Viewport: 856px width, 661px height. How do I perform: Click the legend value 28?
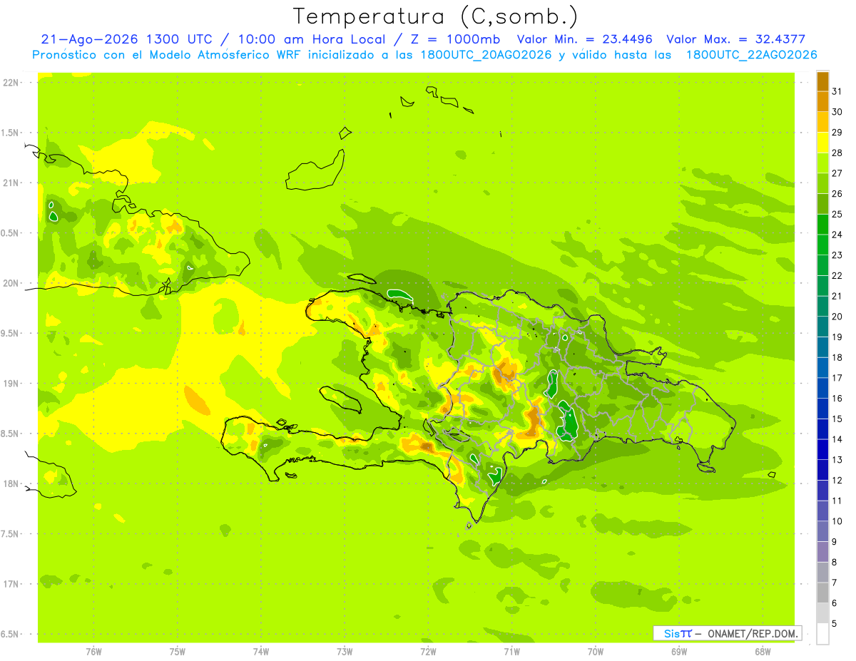837,153
